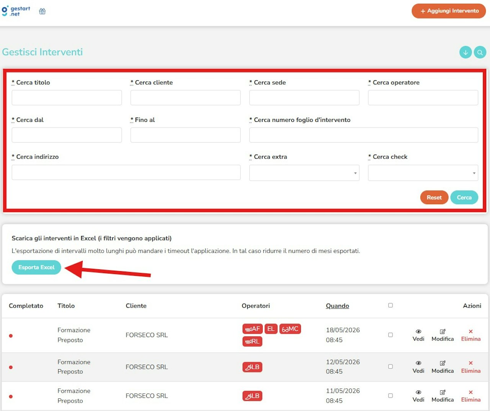Export interventions with Esporta Excel
490x411 pixels.
pyautogui.click(x=36, y=267)
